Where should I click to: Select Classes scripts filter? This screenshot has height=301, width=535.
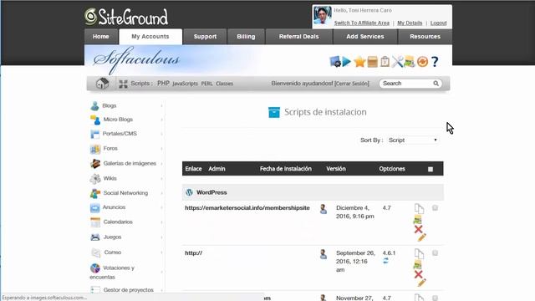tap(225, 84)
